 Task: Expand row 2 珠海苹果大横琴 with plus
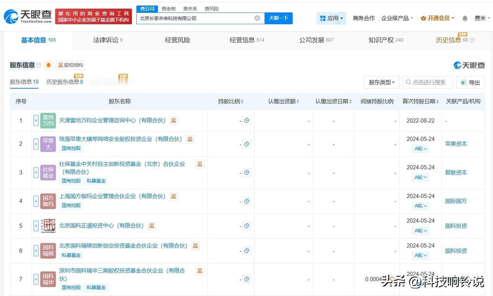(36, 144)
